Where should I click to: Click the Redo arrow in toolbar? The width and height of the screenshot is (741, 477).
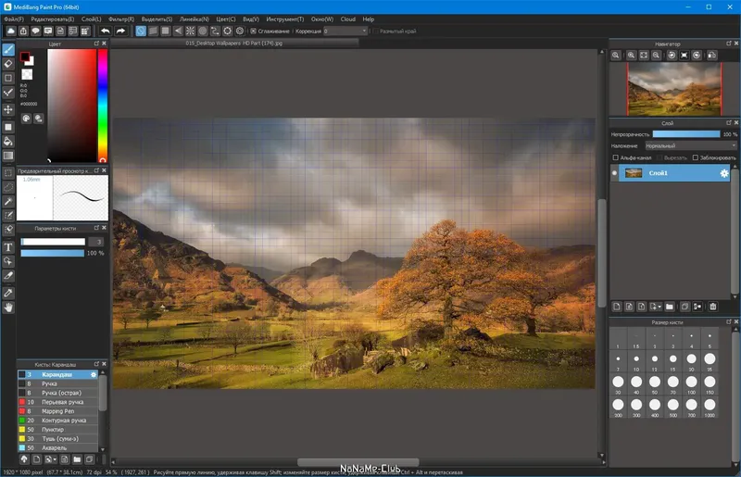[x=120, y=31]
